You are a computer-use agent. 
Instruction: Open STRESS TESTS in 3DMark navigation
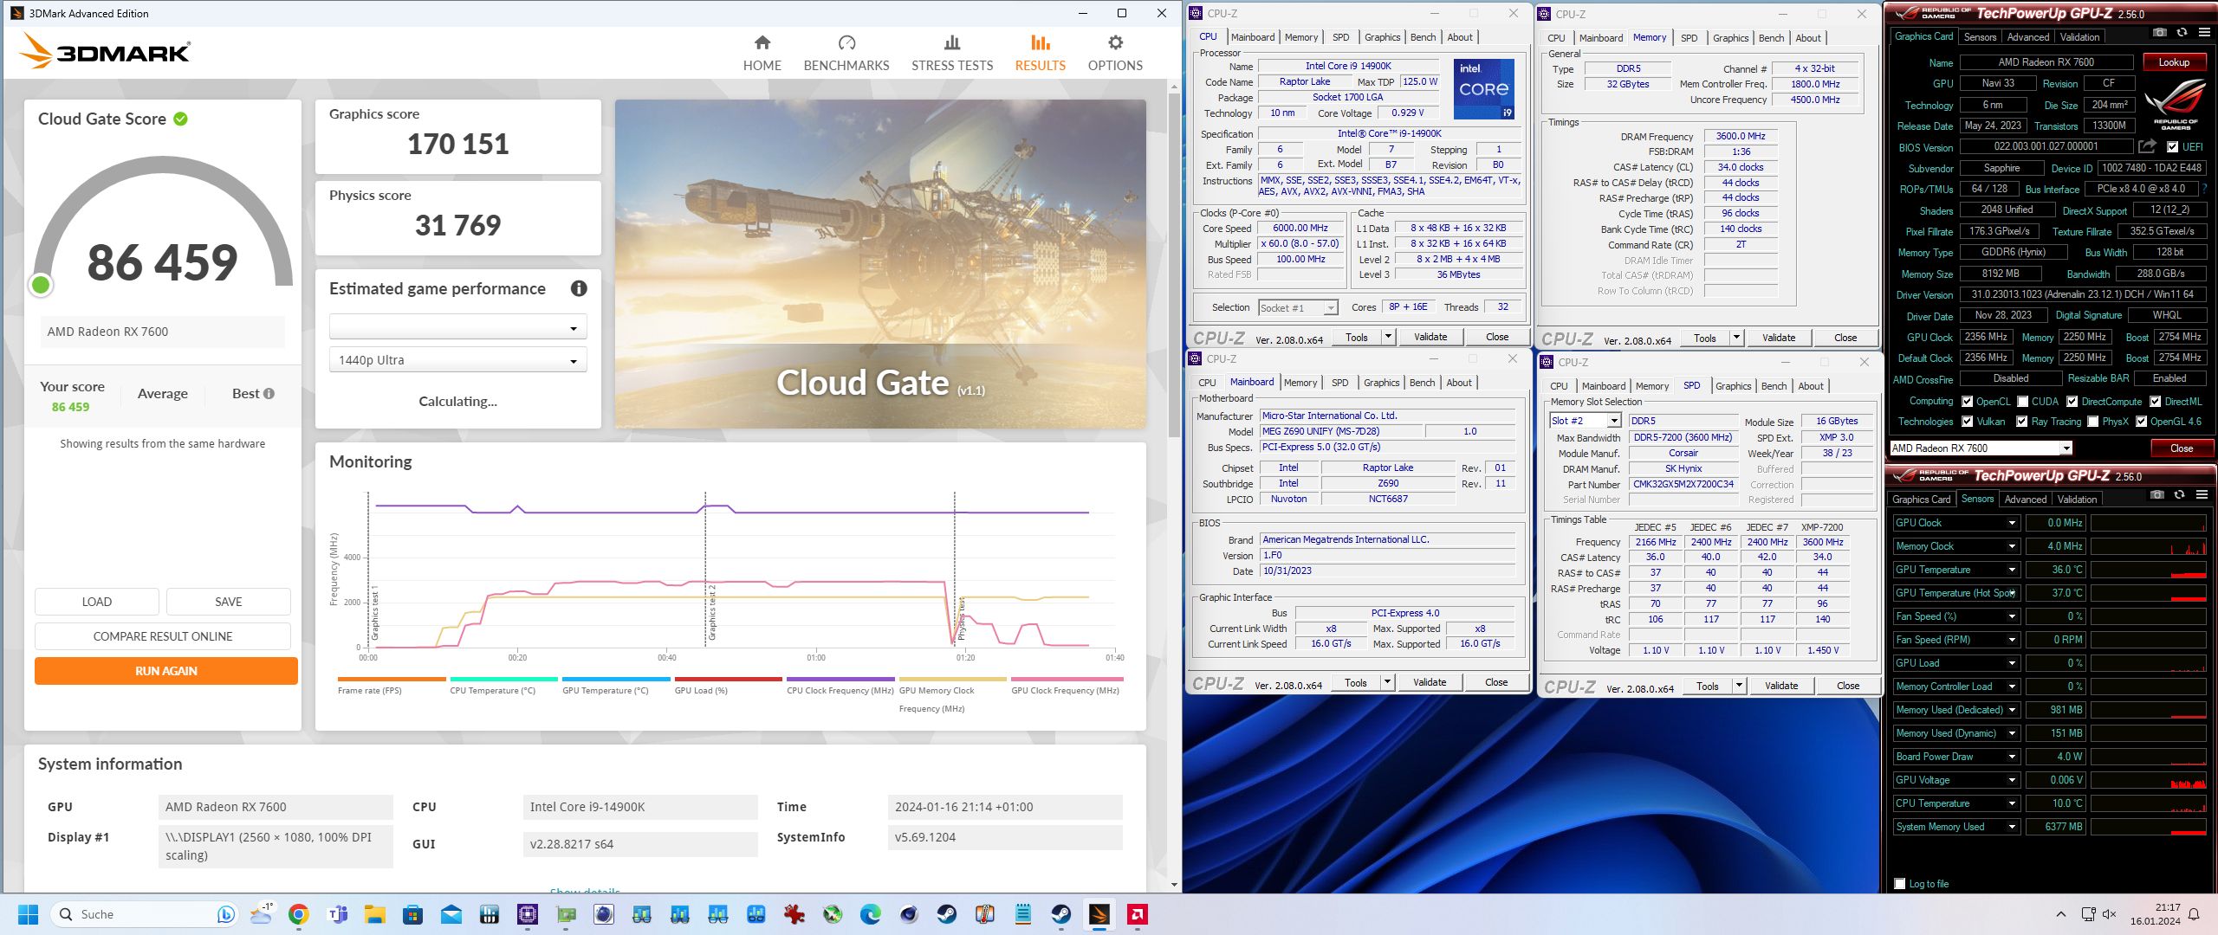point(952,53)
